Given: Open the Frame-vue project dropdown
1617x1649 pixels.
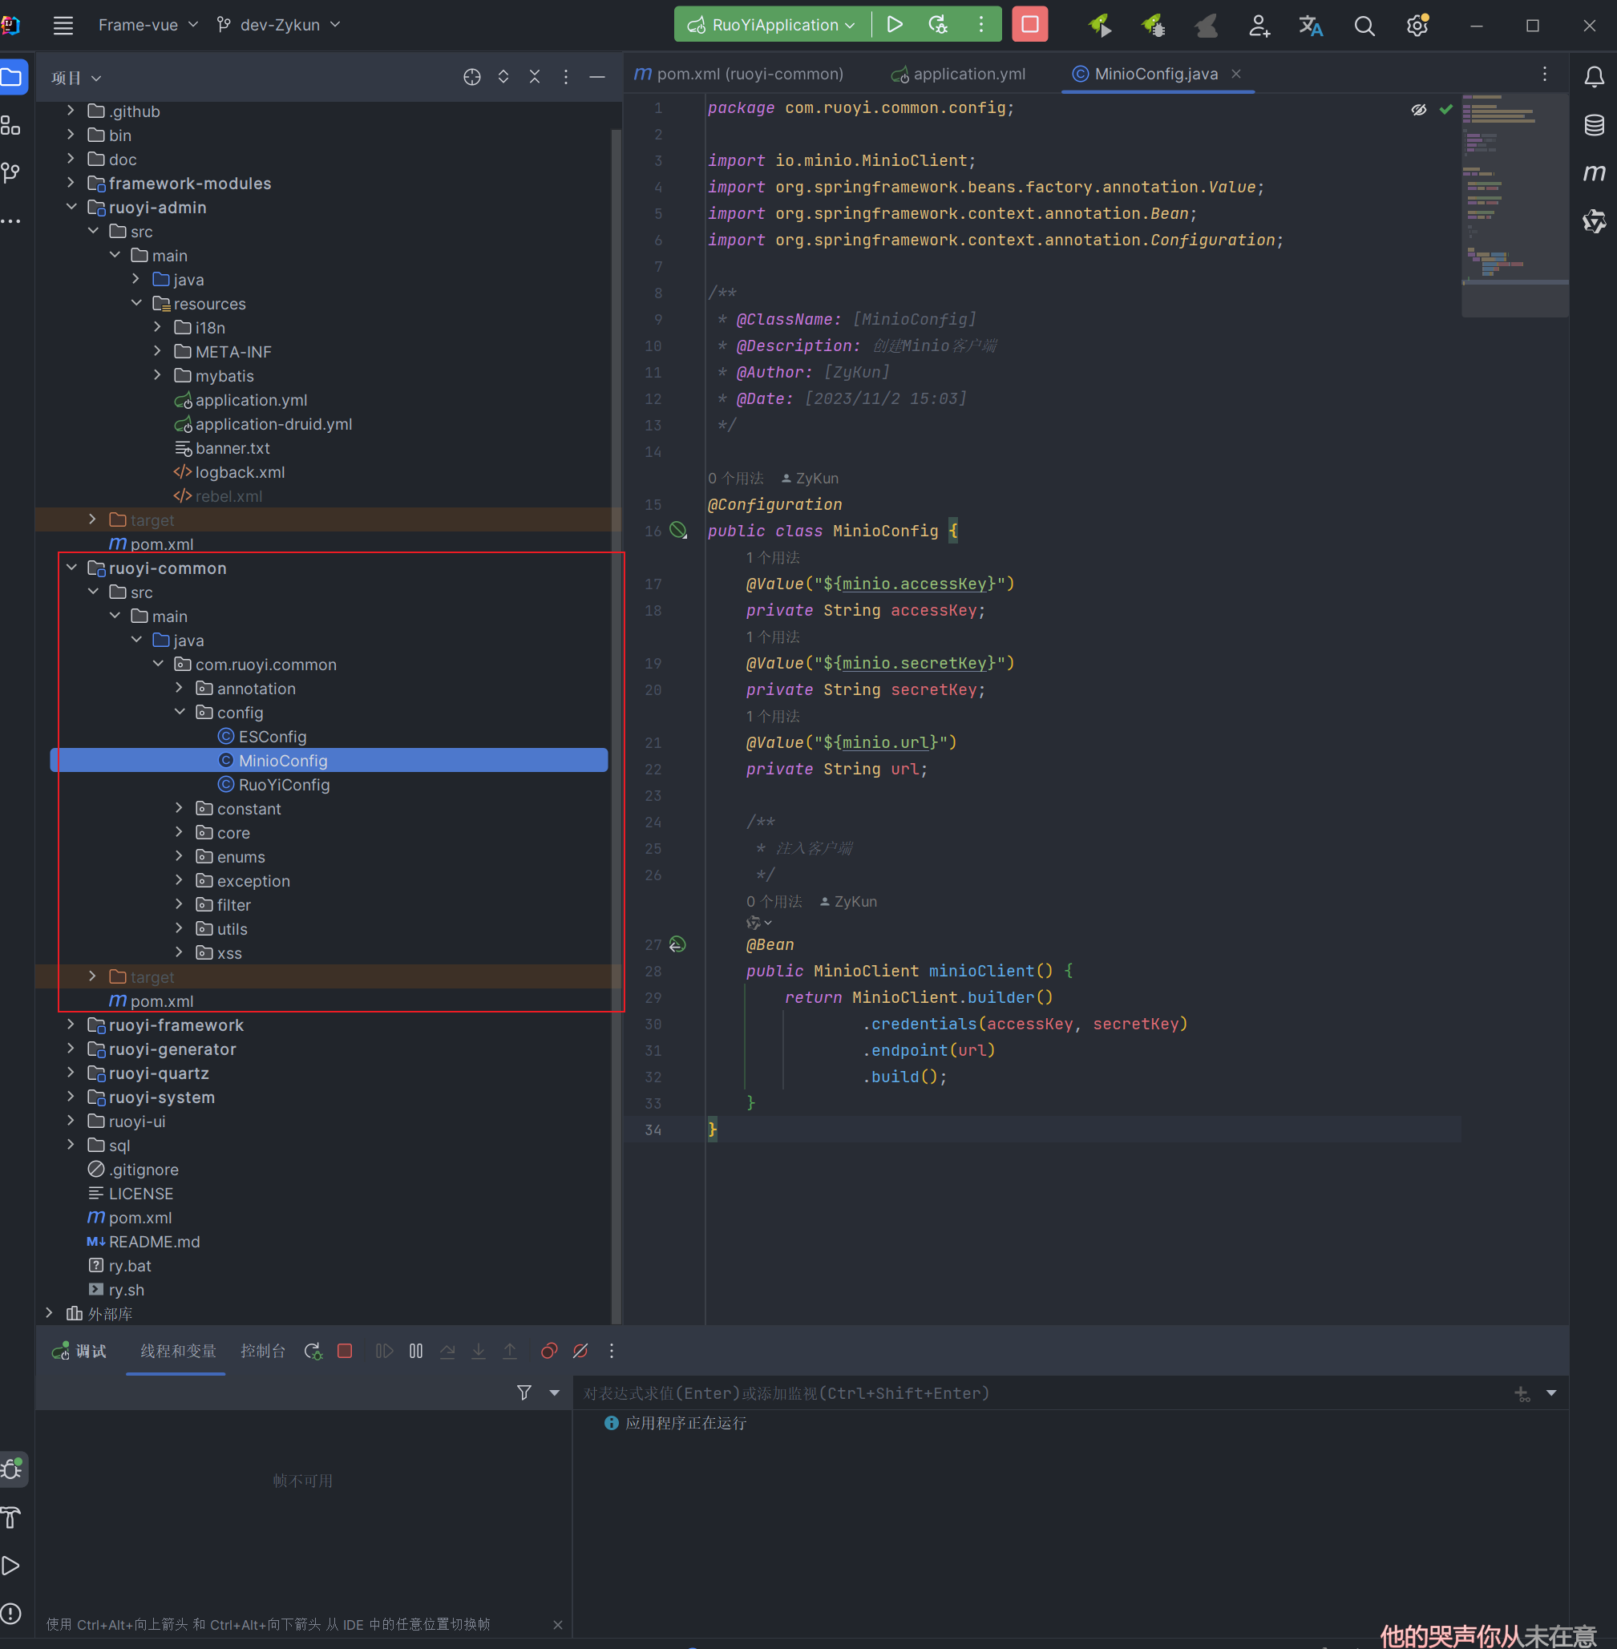Looking at the screenshot, I should tap(148, 25).
